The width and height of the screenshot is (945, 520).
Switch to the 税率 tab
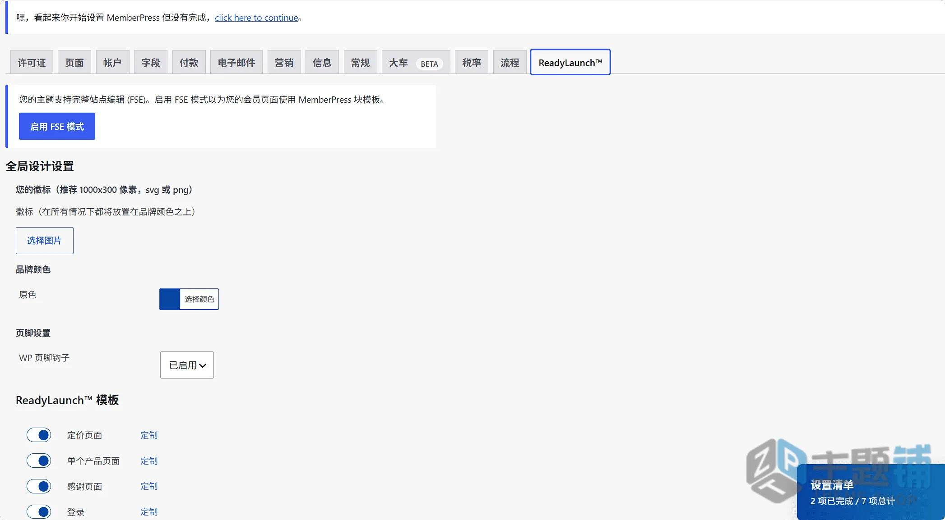coord(472,62)
